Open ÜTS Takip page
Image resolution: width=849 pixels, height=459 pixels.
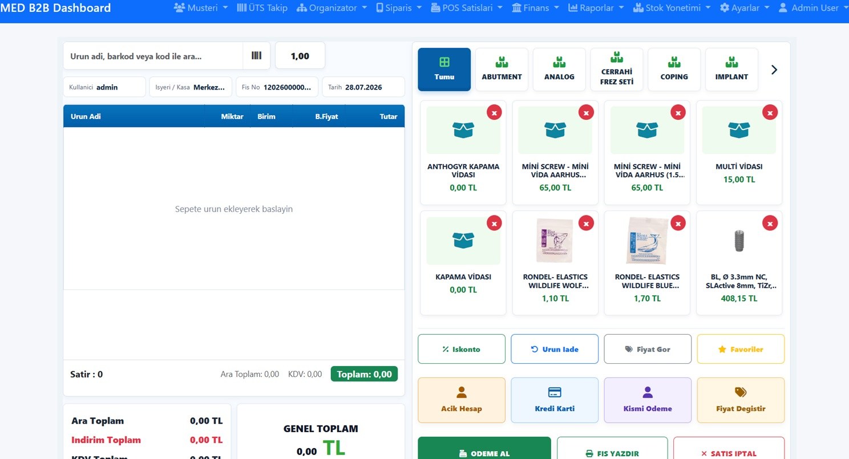(x=262, y=8)
